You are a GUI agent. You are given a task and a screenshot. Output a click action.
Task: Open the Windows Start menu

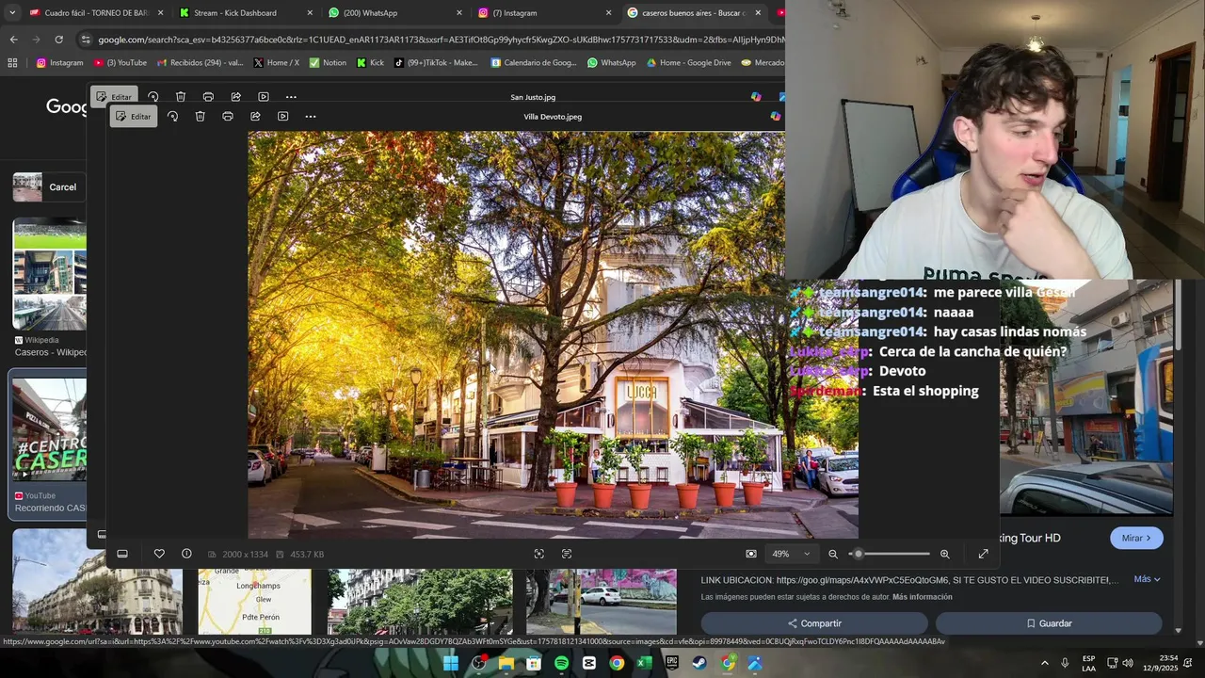[451, 664]
